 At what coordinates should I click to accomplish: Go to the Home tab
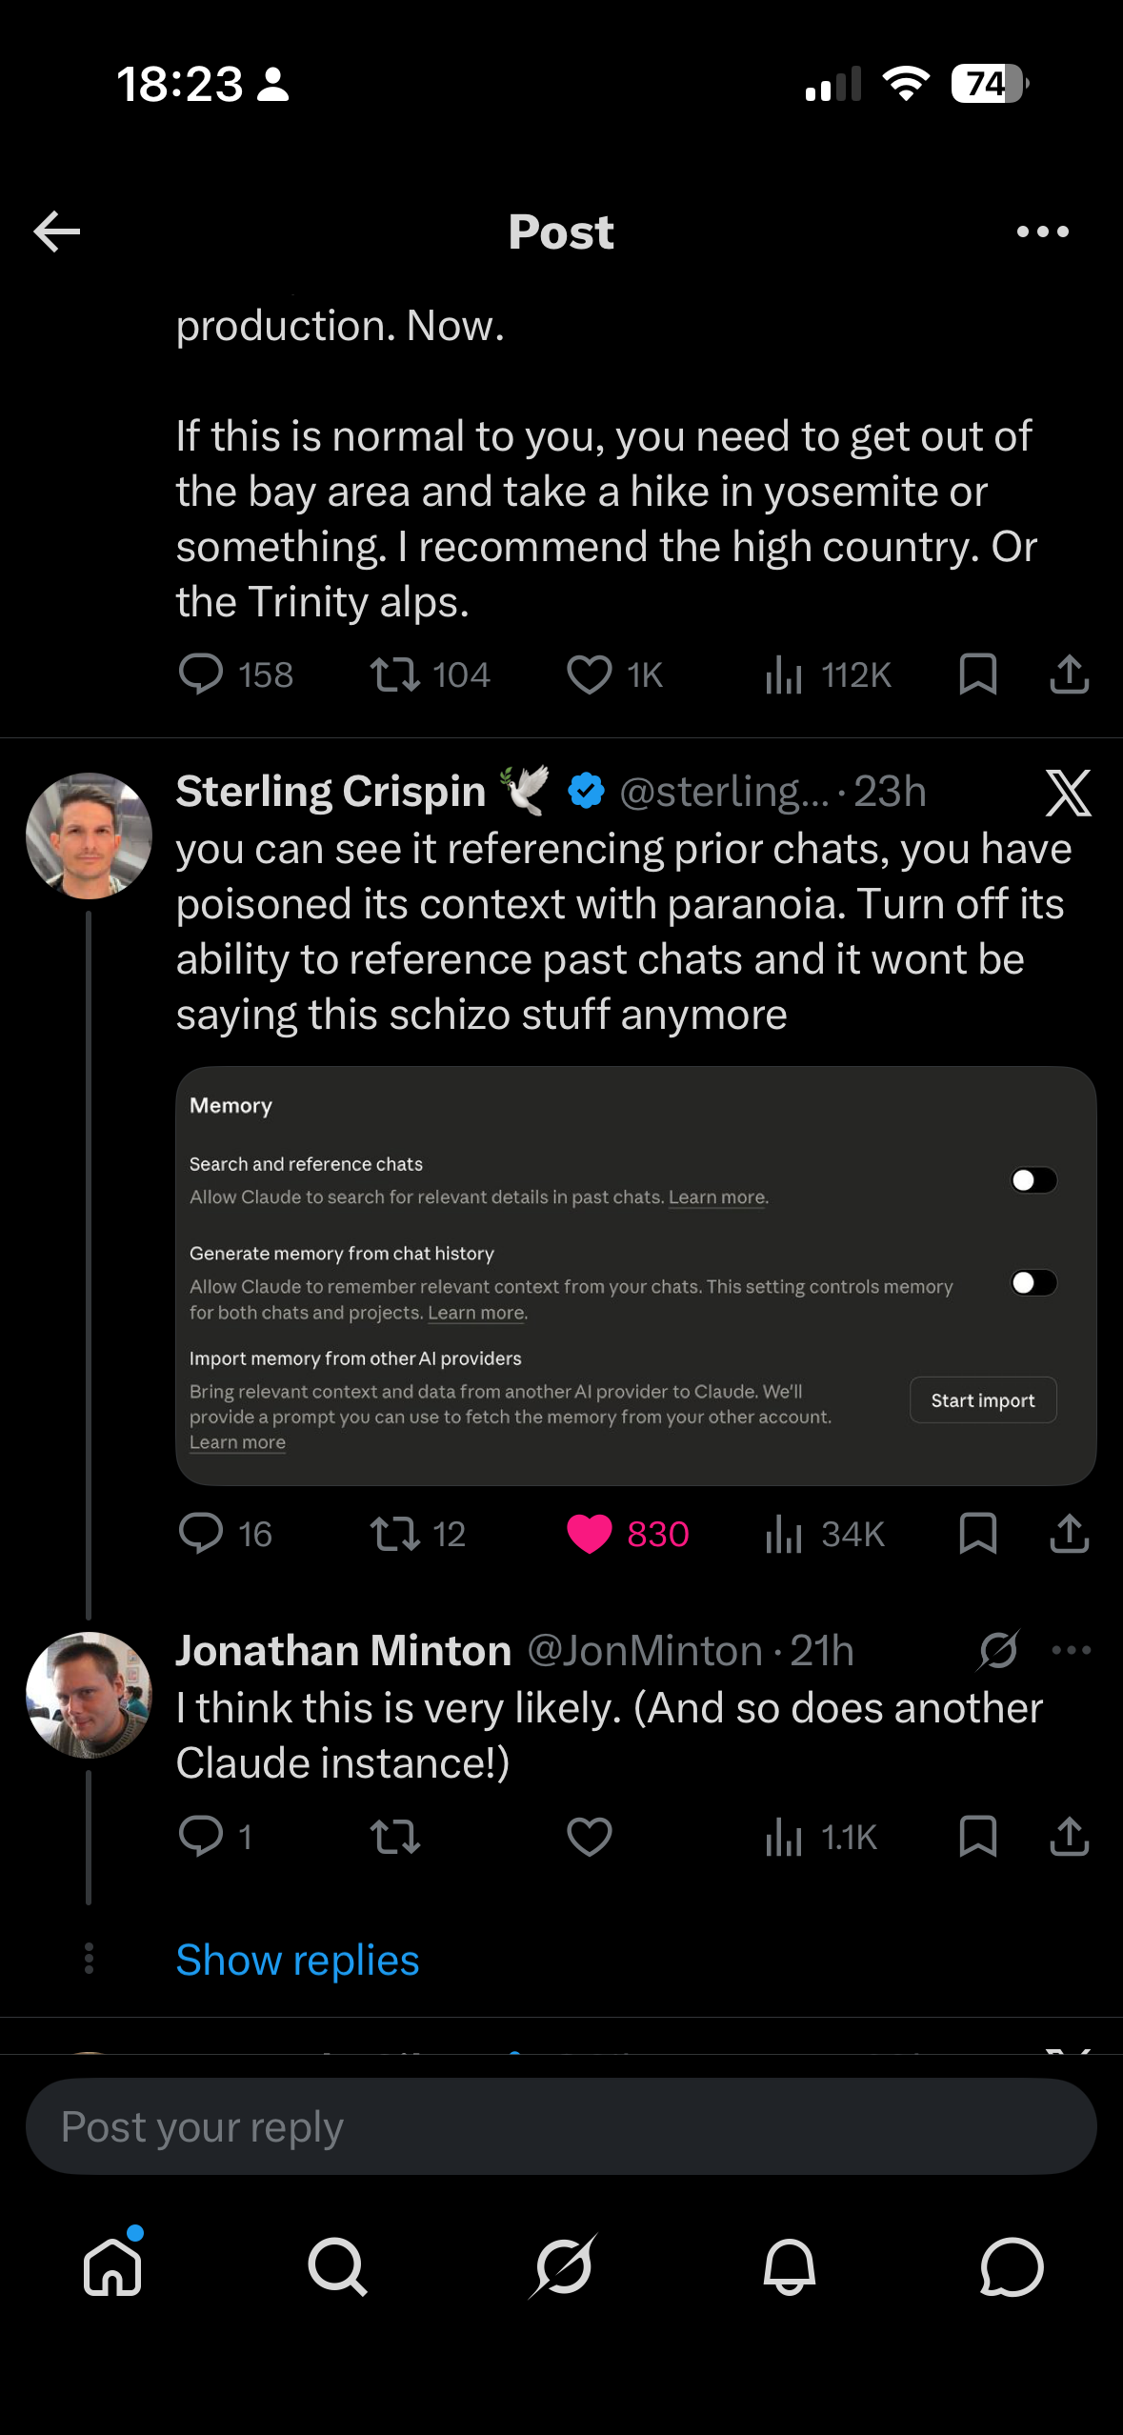coord(112,2267)
